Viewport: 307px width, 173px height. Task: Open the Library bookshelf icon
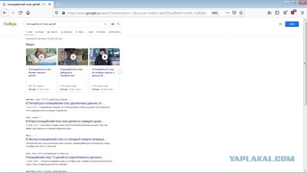tap(270, 13)
